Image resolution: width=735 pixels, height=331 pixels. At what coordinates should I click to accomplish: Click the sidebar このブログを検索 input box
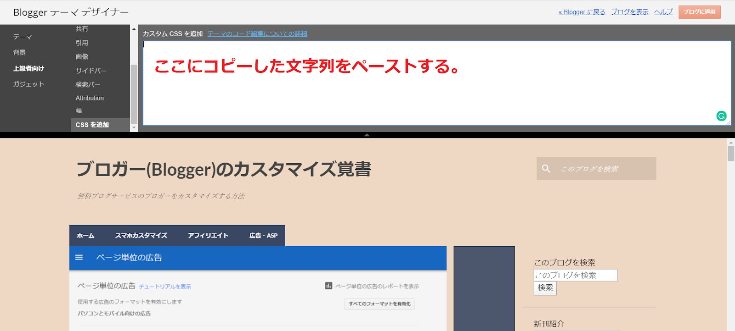pos(576,275)
